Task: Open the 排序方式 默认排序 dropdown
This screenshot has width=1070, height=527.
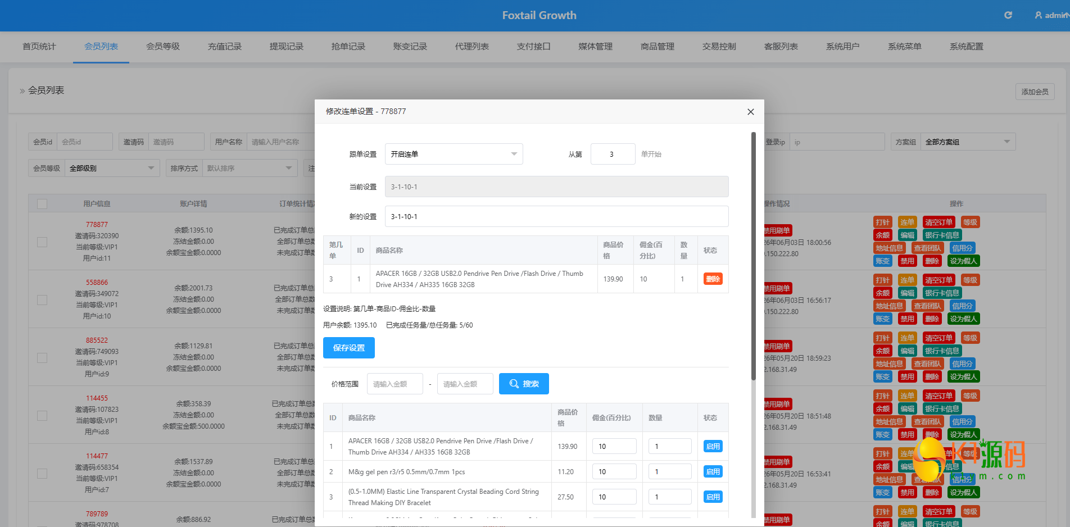Action: [x=250, y=168]
